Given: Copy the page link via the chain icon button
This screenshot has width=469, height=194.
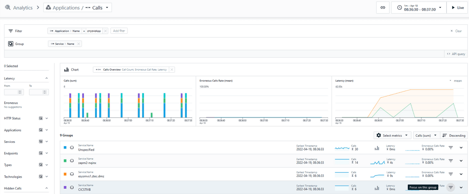Looking at the screenshot, I should [383, 8].
